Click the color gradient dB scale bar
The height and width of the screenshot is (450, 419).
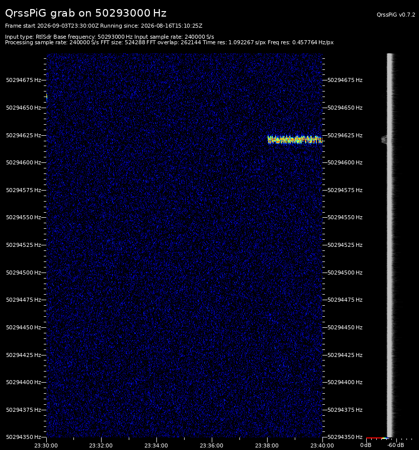pyautogui.click(x=377, y=438)
